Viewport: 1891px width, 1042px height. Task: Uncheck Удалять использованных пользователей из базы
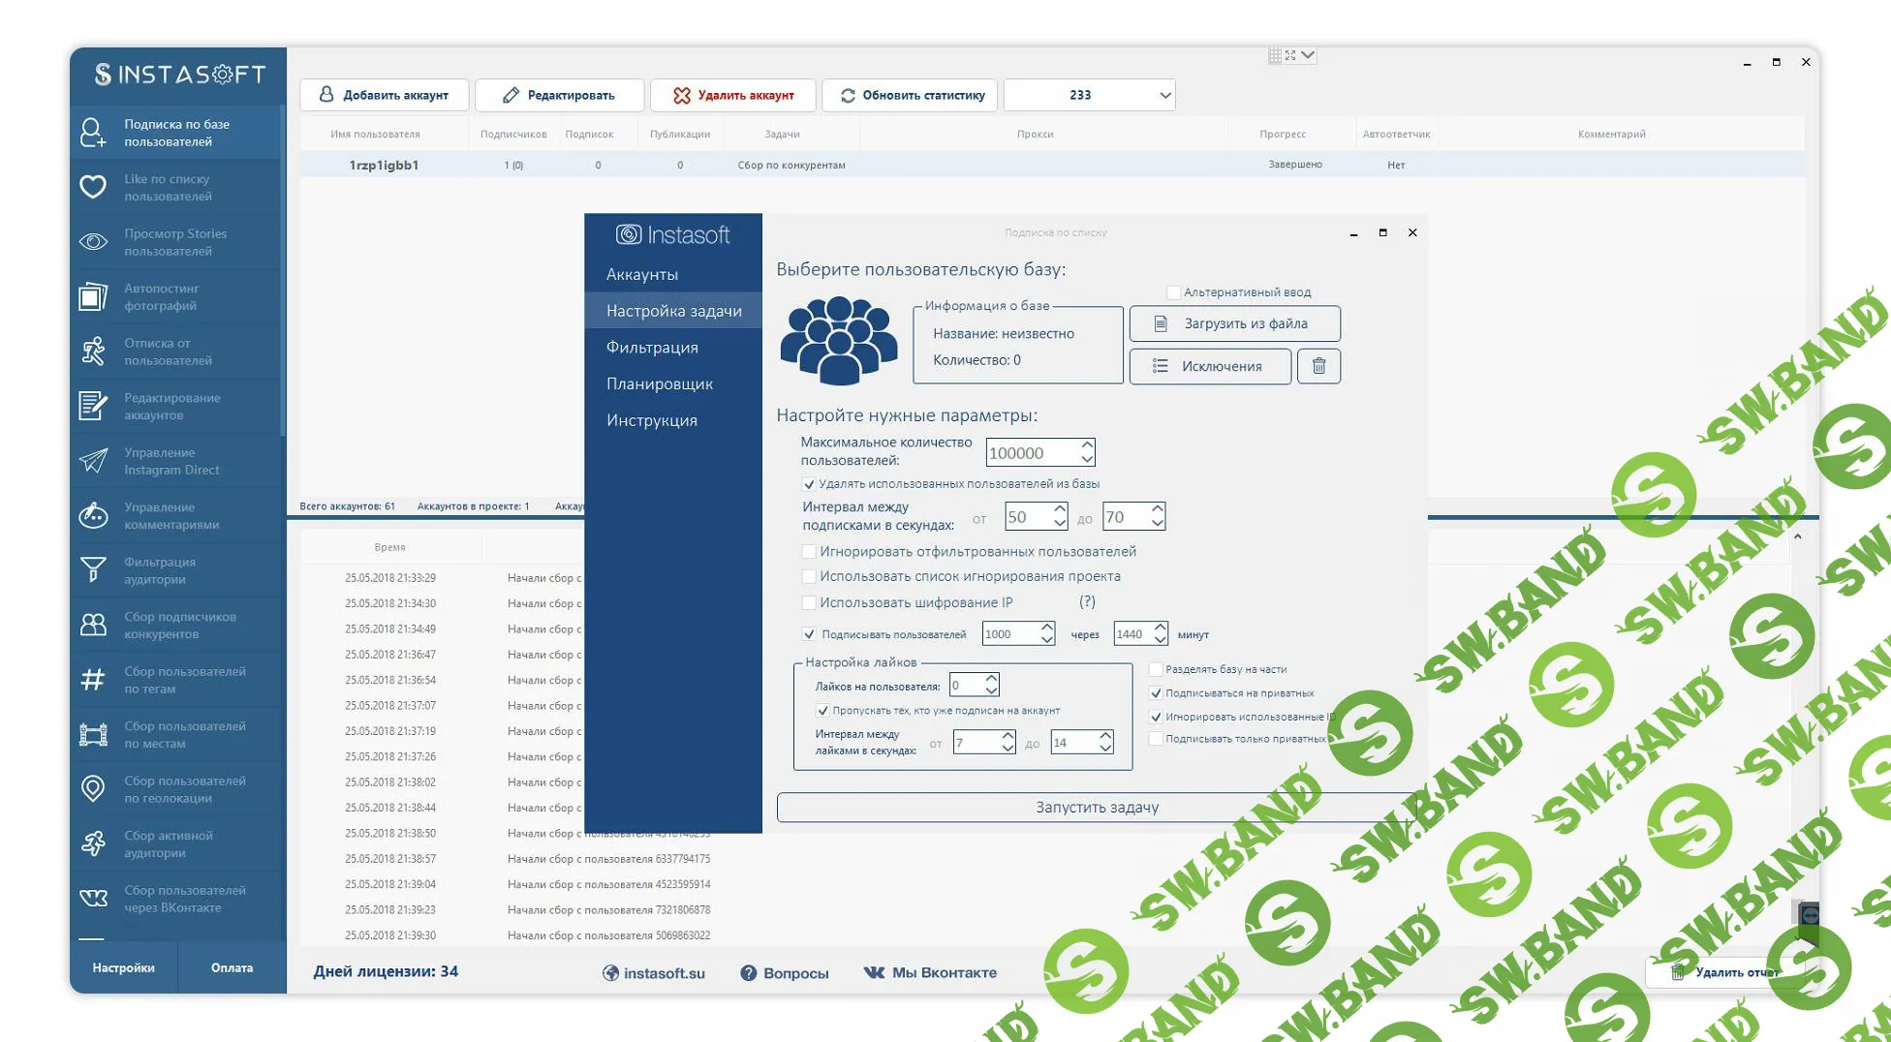point(809,484)
